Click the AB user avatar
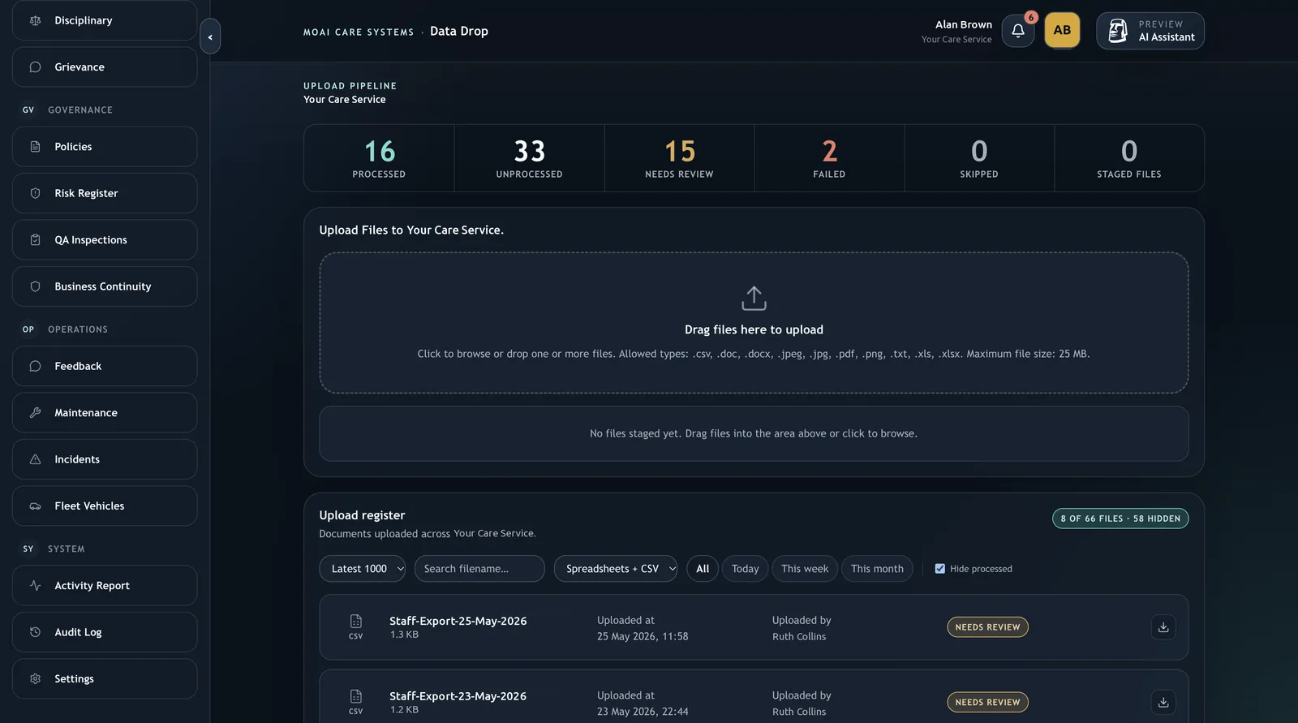This screenshot has width=1298, height=723. coord(1062,30)
